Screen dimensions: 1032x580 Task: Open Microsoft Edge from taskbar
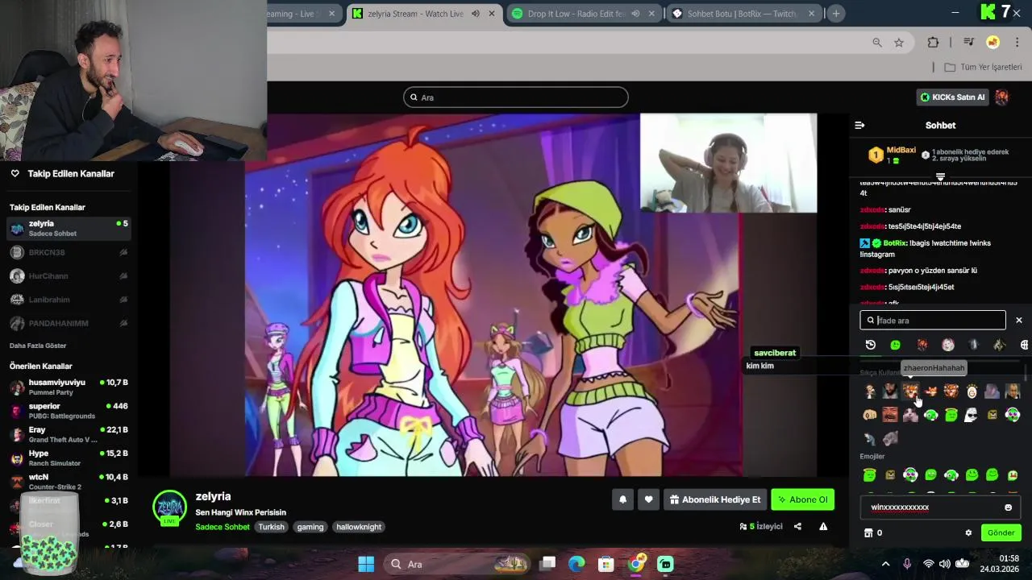click(x=576, y=564)
